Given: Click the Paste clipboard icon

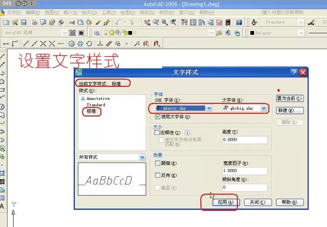Looking at the screenshot, I should 89,22.
